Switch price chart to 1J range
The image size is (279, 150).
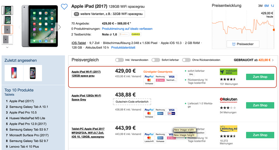click(x=272, y=6)
